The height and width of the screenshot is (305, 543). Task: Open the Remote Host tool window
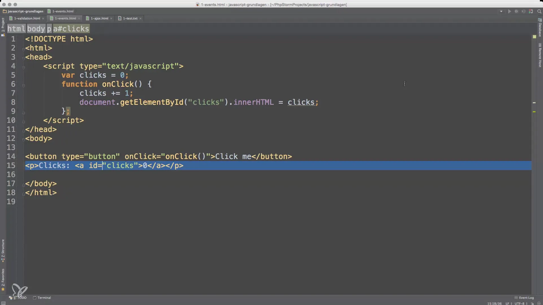pyautogui.click(x=540, y=55)
